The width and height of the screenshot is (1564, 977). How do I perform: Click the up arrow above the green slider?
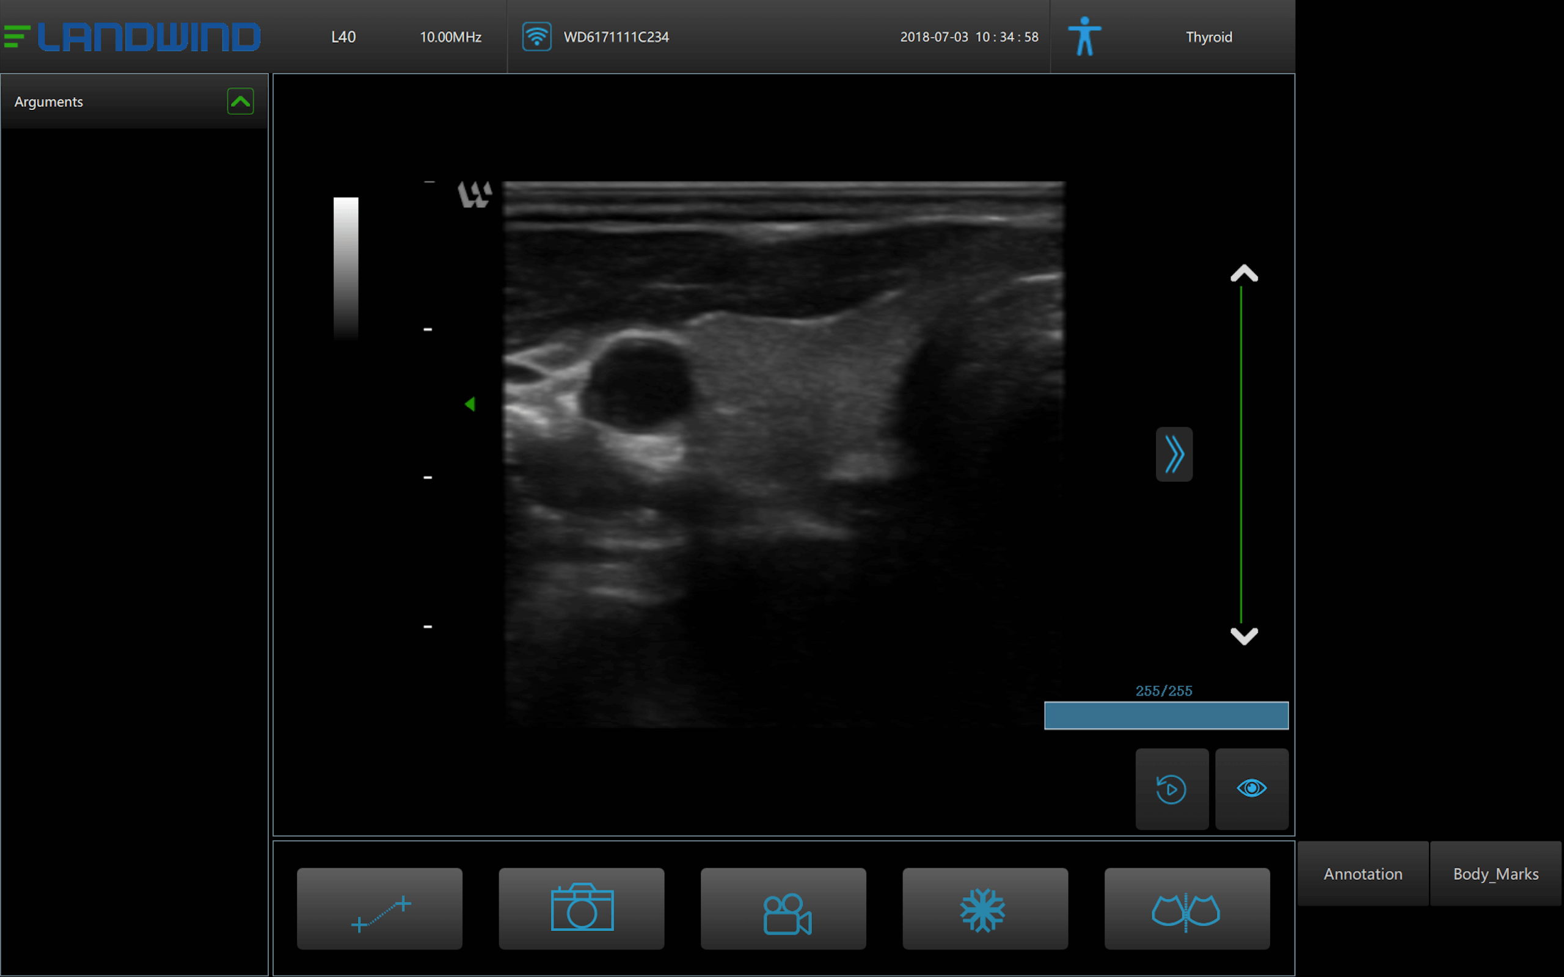(1244, 274)
